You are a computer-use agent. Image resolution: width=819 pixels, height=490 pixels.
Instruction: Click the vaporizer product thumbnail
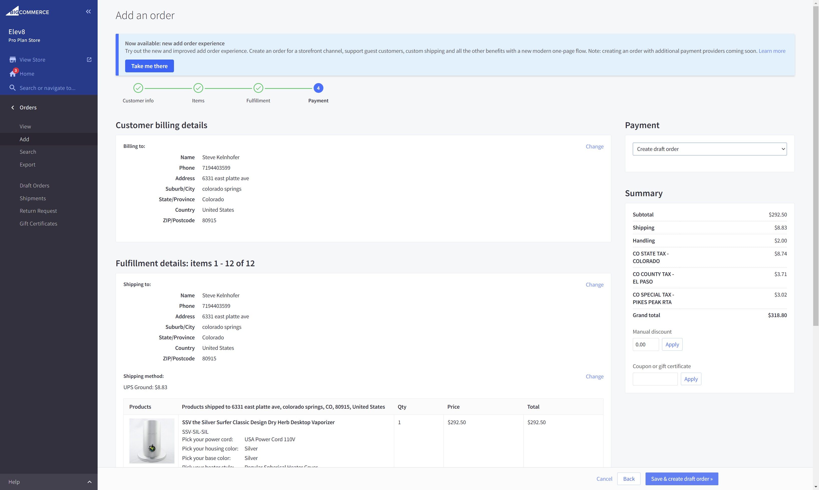click(152, 441)
